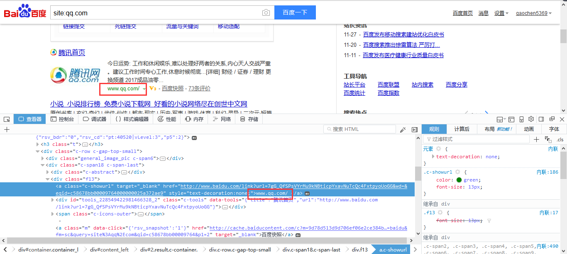Screen dimensions: 567x254
Task: Open the 样式编辑器 style editor tab
Action: coord(132,119)
